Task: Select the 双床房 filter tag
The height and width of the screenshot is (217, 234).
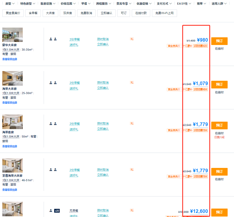Action: [x=67, y=13]
